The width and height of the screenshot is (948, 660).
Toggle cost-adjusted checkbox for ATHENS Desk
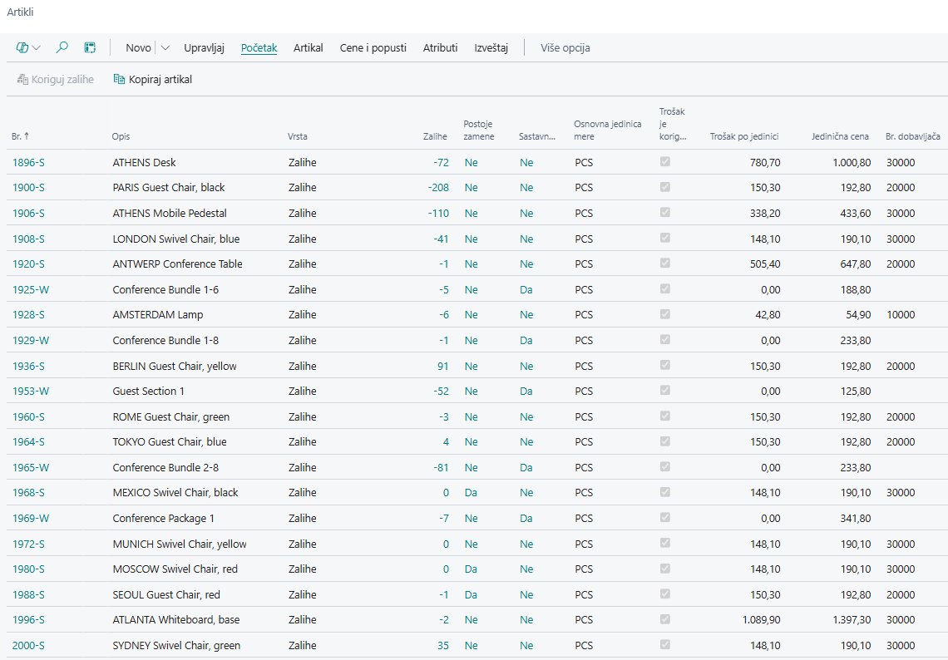click(x=664, y=162)
